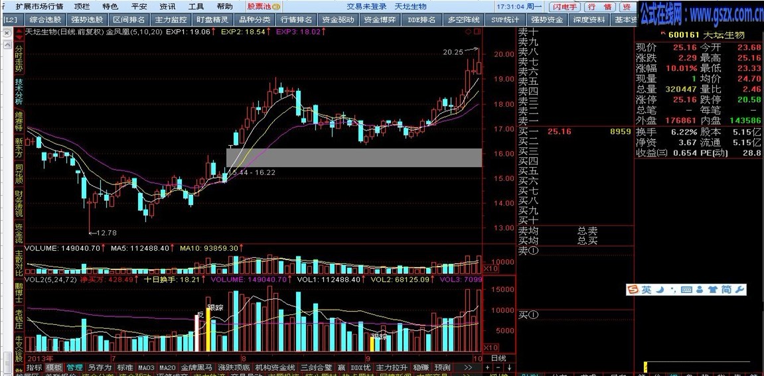Open the 资讯 menu

pos(168,7)
